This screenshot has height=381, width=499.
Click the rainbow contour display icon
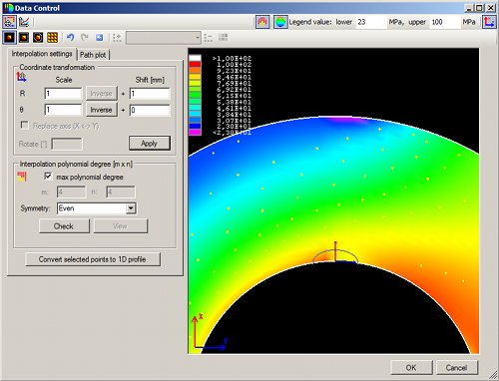pyautogui.click(x=280, y=22)
